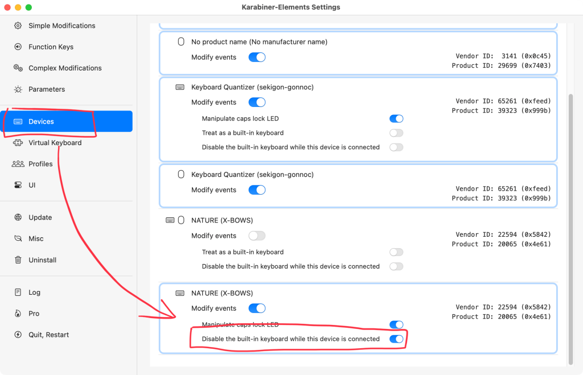This screenshot has height=375, width=583.
Task: Click the Virtual Keyboard puzzle icon
Action: point(18,143)
